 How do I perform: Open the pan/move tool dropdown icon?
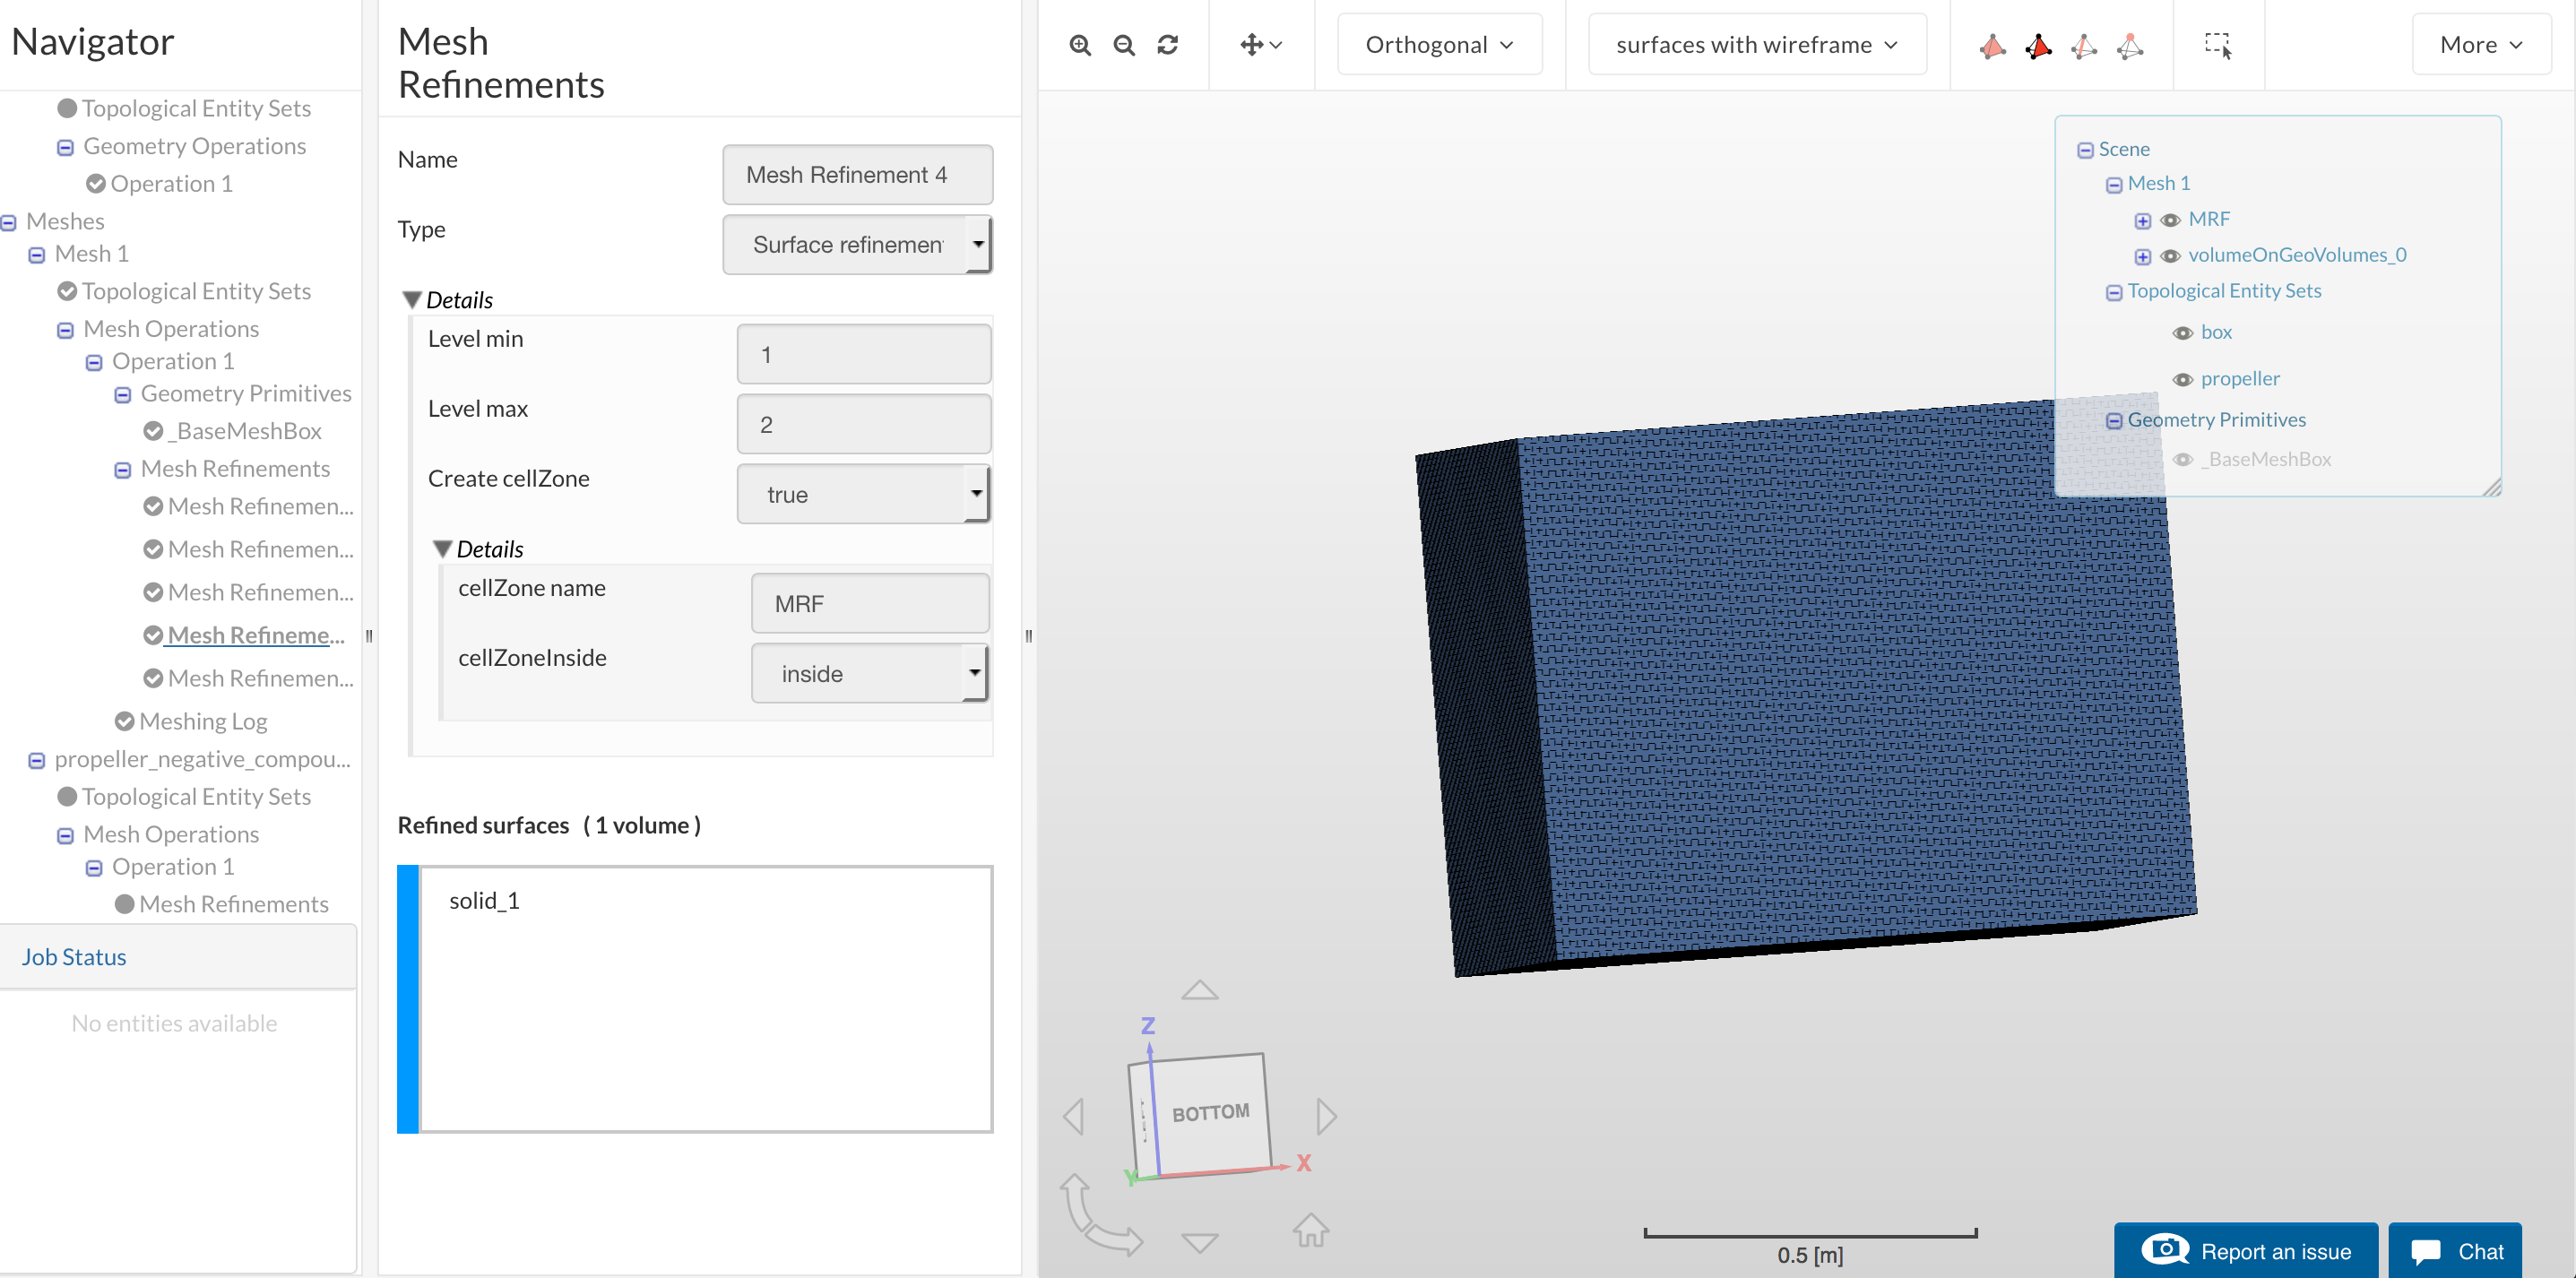1260,45
